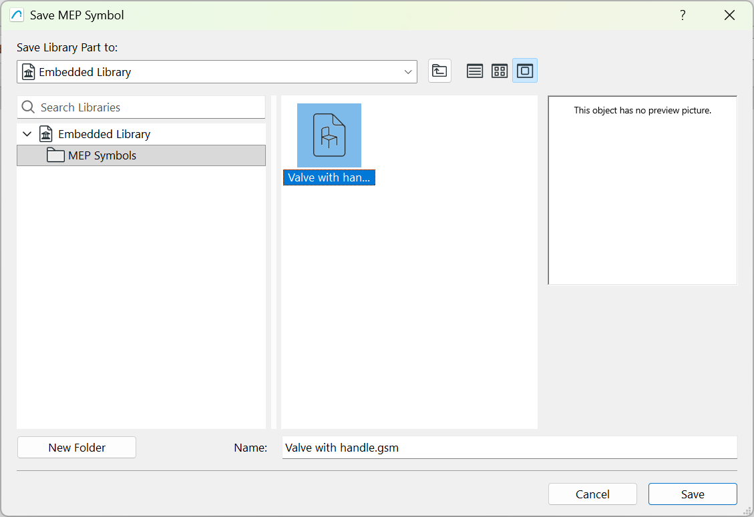Toggle the large preview view button
754x517 pixels.
525,71
